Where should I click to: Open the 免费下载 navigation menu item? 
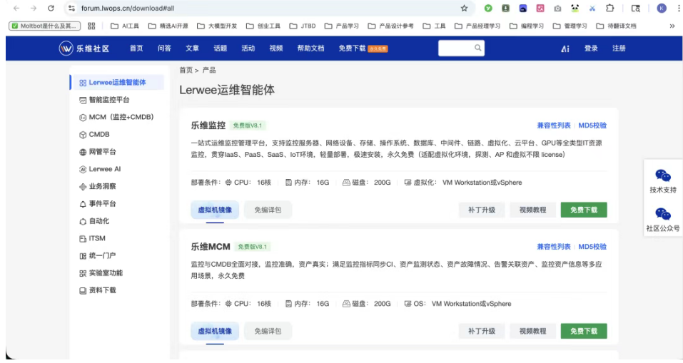(352, 48)
